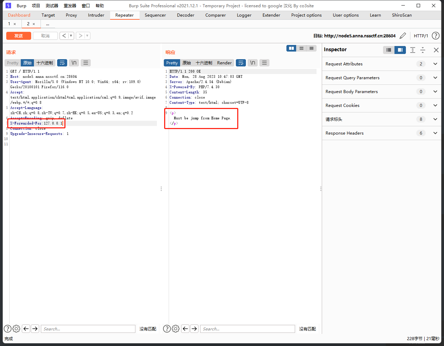Add new Repeater tab via ...
The height and width of the screenshot is (346, 444).
point(47,24)
